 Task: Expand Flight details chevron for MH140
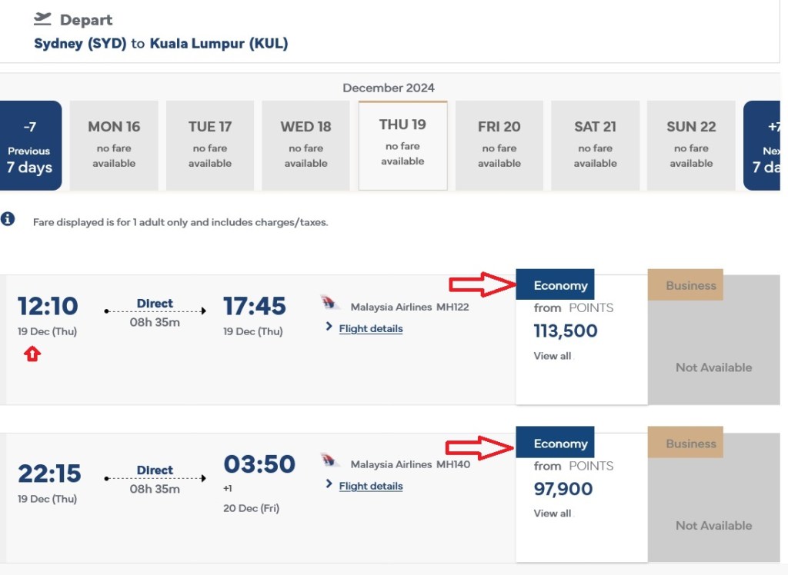click(x=329, y=485)
